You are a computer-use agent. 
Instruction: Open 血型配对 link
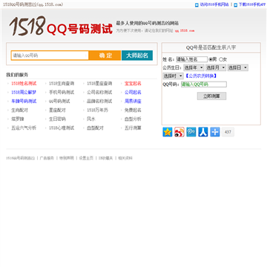(x=95, y=128)
